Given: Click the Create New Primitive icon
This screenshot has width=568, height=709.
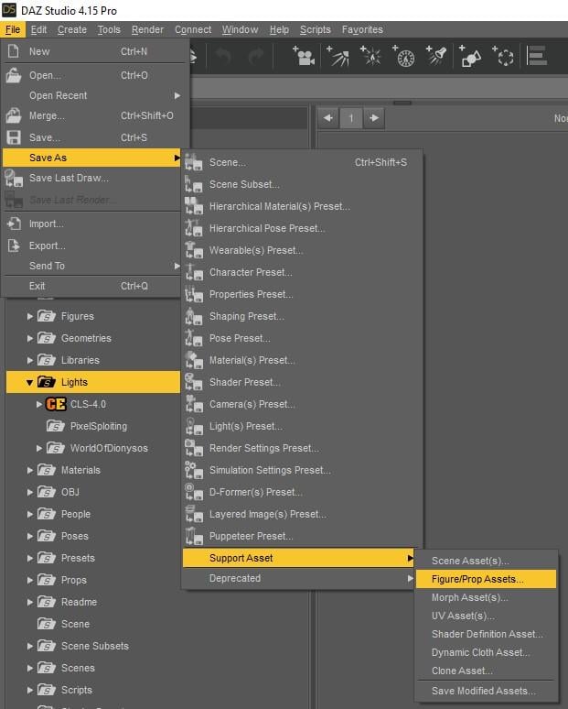Looking at the screenshot, I should point(470,57).
